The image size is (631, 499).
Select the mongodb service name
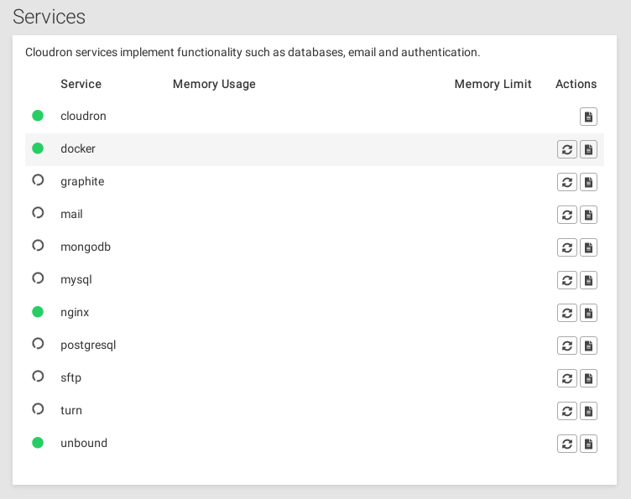[86, 247]
